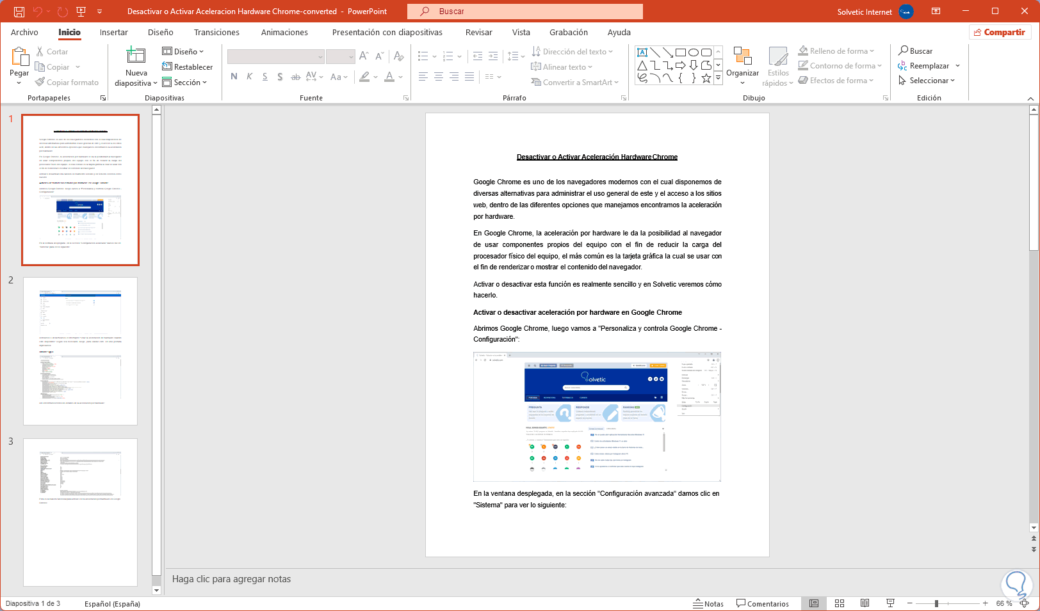Justify the paragraph text
1040x611 pixels.
[469, 77]
